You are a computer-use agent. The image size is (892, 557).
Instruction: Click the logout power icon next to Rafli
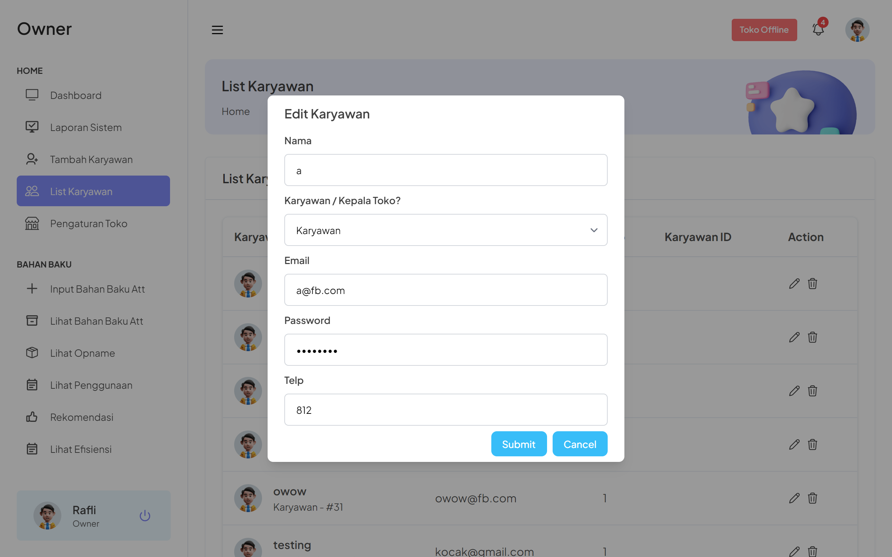(145, 515)
